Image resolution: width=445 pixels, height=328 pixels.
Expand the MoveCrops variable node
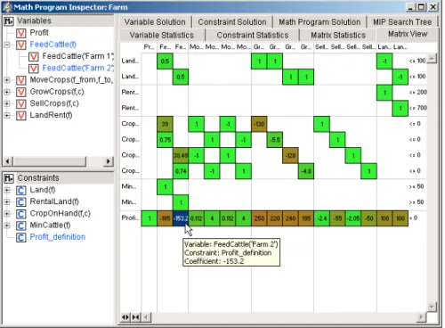(7, 80)
